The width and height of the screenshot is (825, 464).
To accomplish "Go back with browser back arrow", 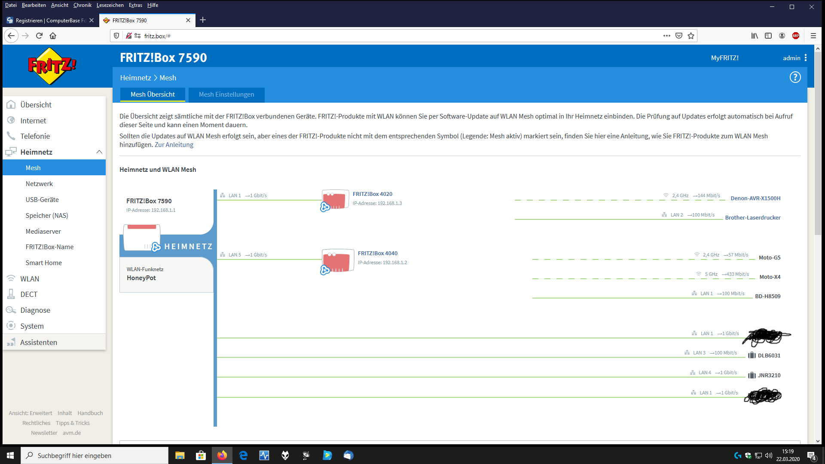I will pos(11,36).
